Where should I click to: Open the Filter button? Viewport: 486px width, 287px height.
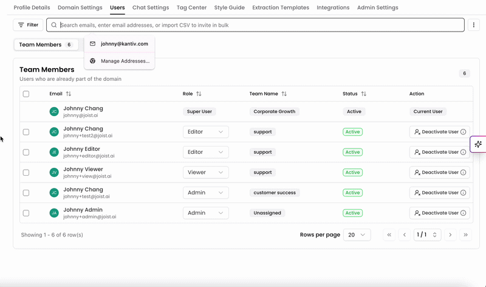pyautogui.click(x=28, y=25)
